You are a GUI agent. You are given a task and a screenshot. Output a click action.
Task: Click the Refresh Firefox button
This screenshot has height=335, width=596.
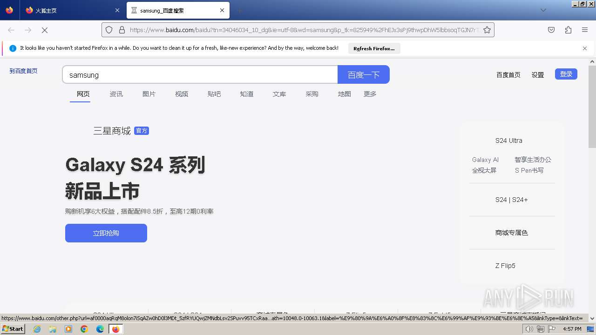tap(374, 48)
